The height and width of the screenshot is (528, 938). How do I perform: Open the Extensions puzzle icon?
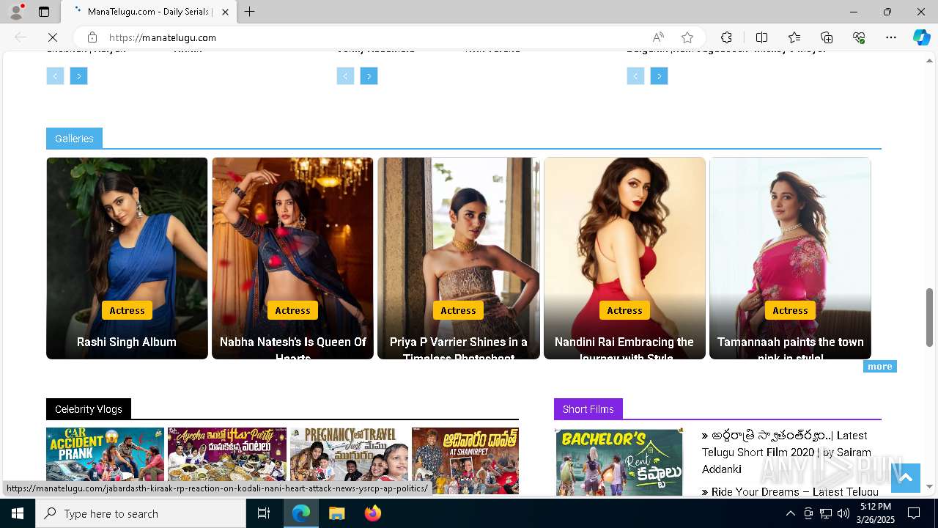pyautogui.click(x=726, y=37)
